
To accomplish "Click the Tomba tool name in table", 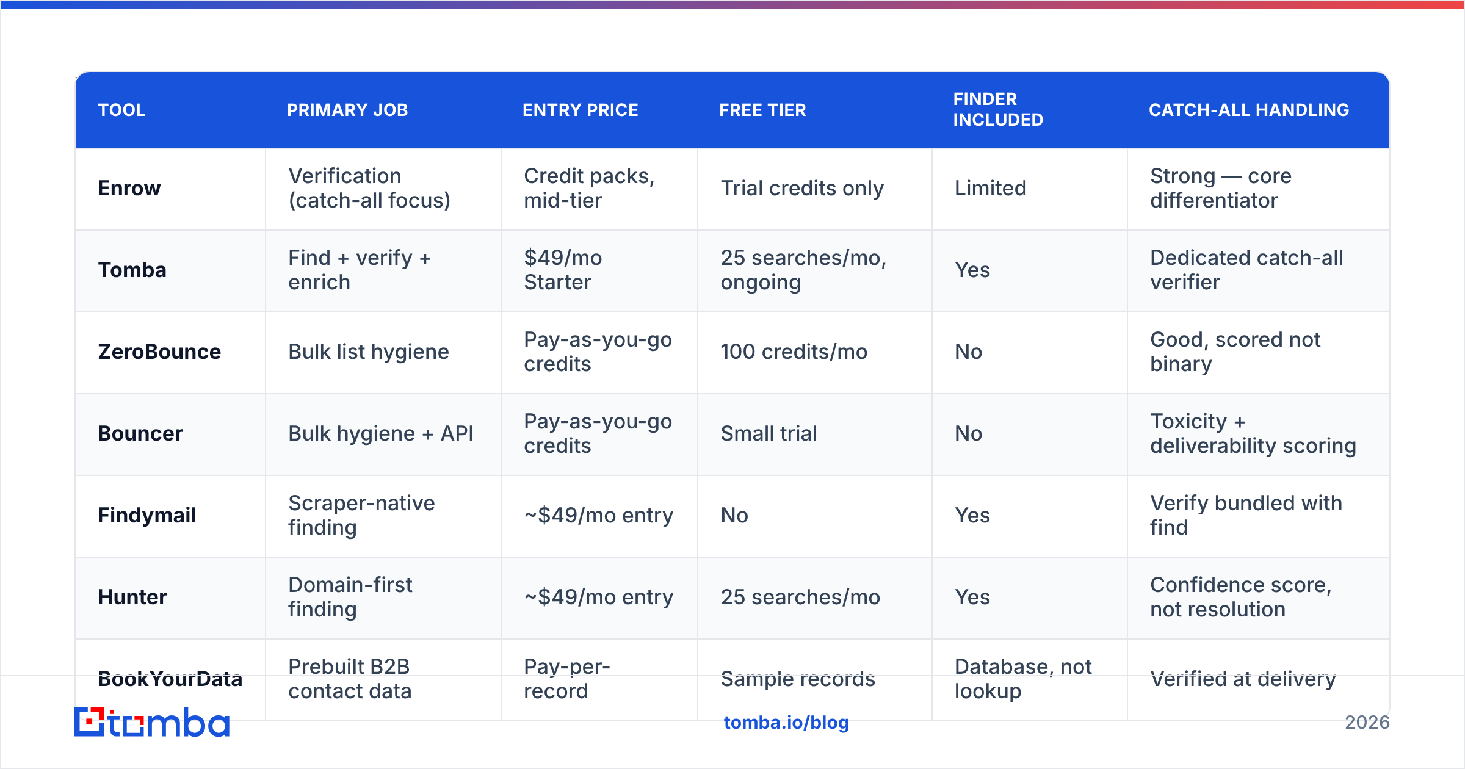I will [x=132, y=270].
